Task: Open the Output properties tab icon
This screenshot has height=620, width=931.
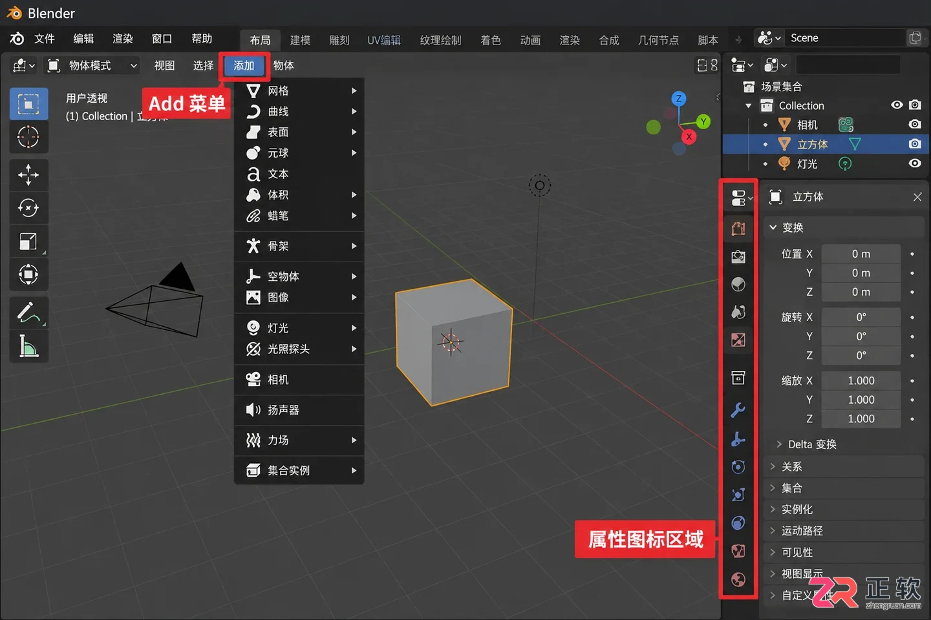Action: (x=738, y=257)
